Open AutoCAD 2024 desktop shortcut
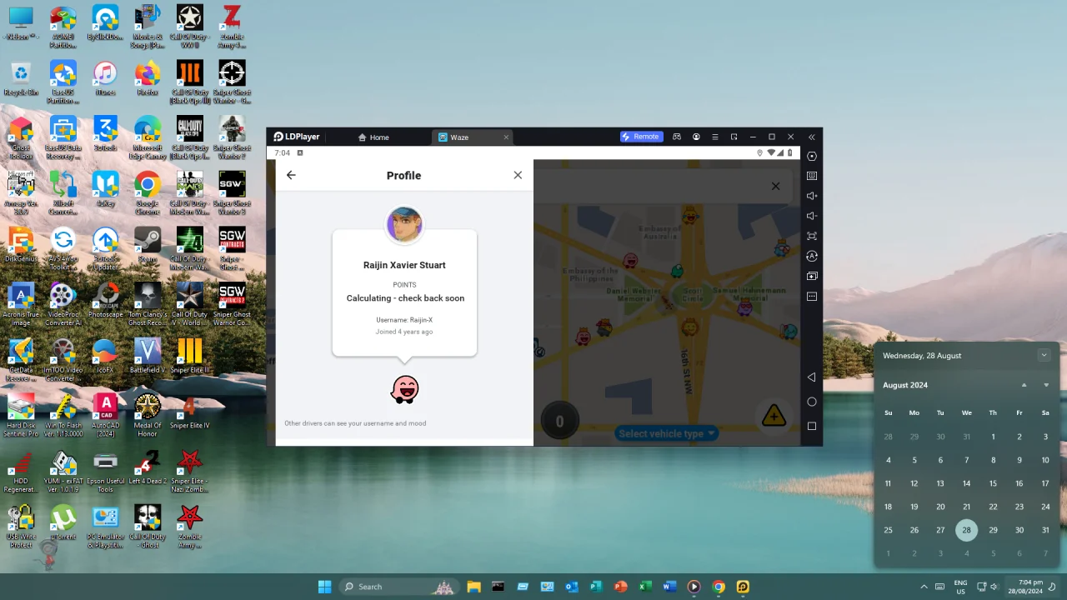The image size is (1067, 600). [105, 415]
